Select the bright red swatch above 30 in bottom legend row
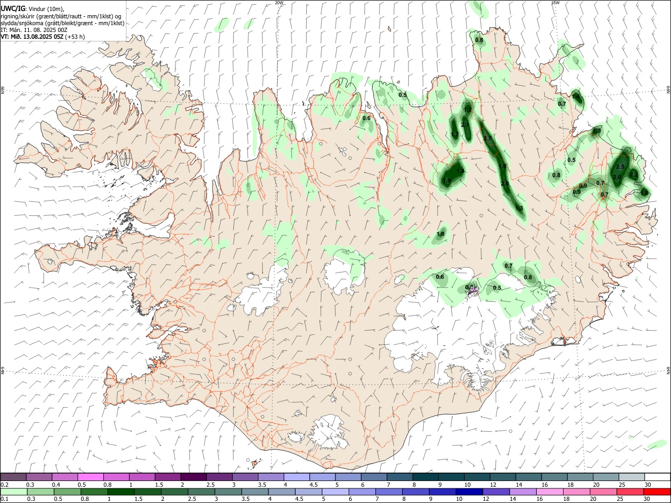Viewport: 671px width, 503px height. pyautogui.click(x=656, y=491)
